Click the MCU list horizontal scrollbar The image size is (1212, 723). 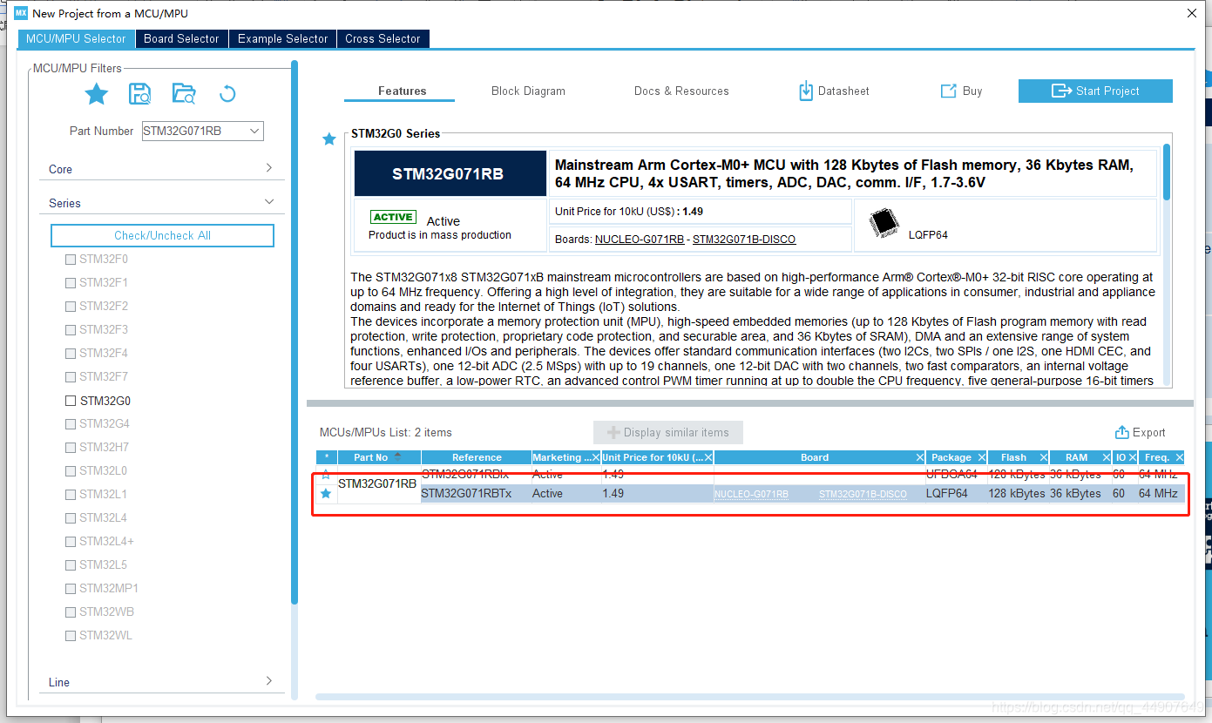pyautogui.click(x=749, y=697)
